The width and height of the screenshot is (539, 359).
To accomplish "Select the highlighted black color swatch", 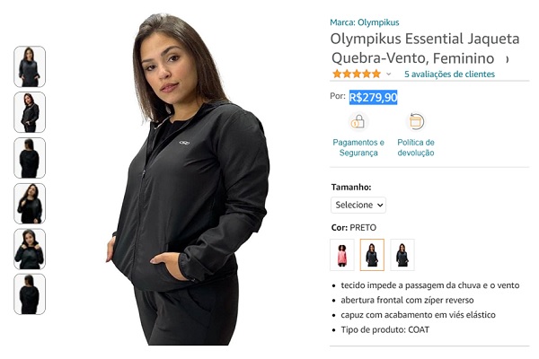I will pyautogui.click(x=372, y=255).
